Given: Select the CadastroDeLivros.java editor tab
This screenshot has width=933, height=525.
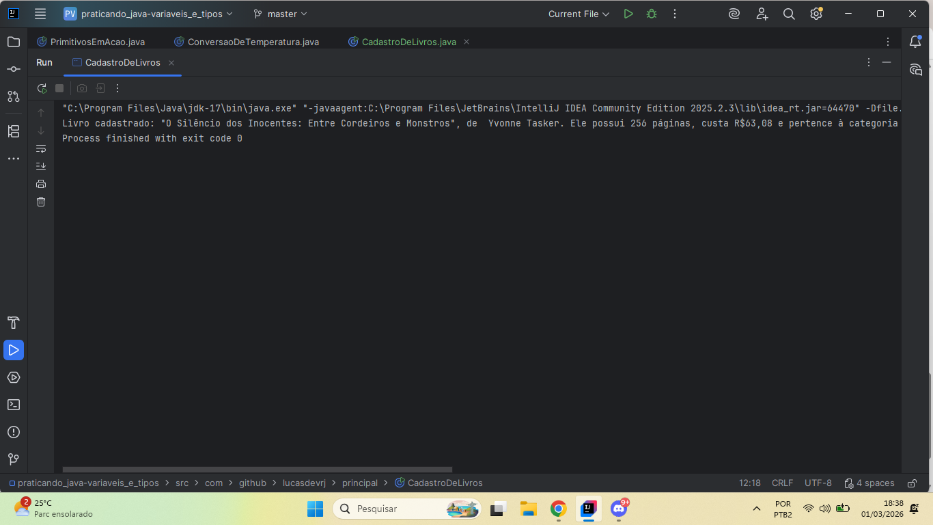Looking at the screenshot, I should point(403,42).
